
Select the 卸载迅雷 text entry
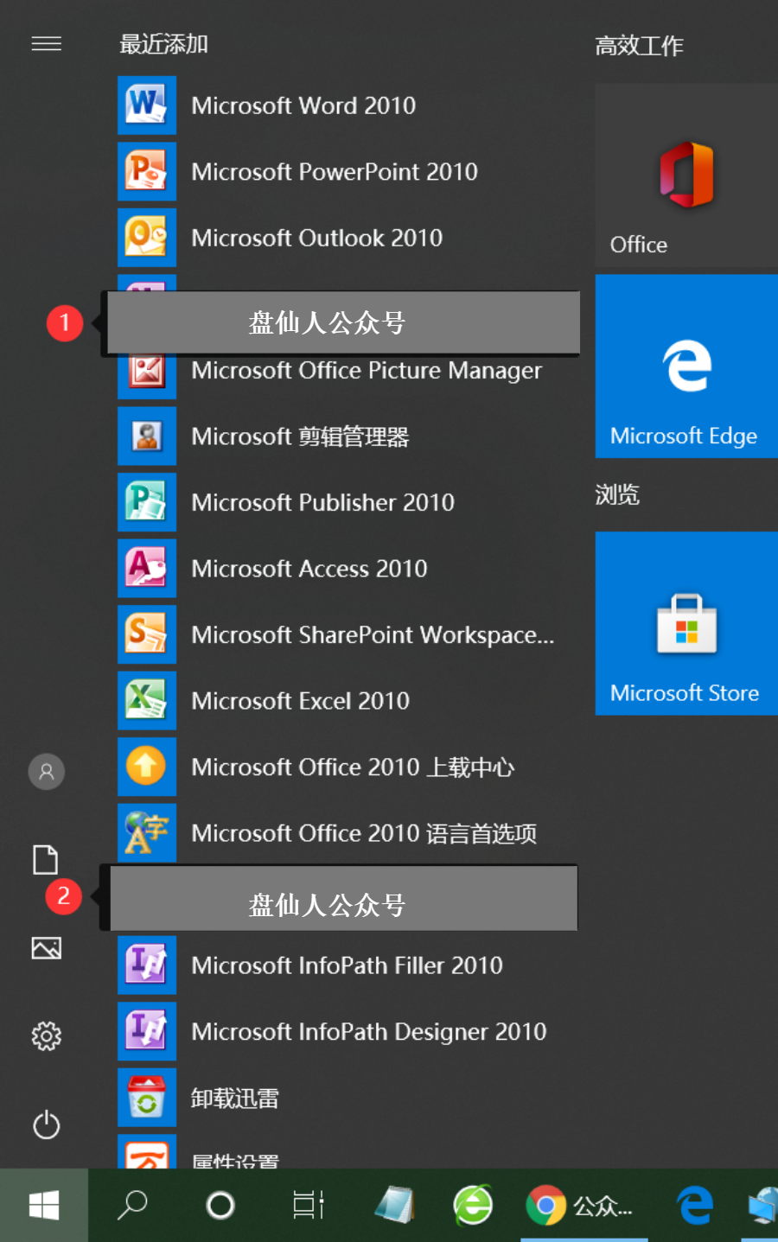point(235,1099)
